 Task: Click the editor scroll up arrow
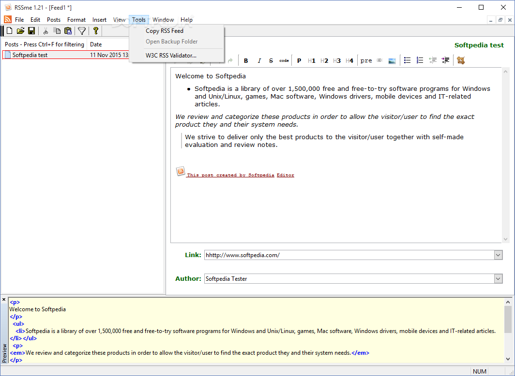point(505,72)
